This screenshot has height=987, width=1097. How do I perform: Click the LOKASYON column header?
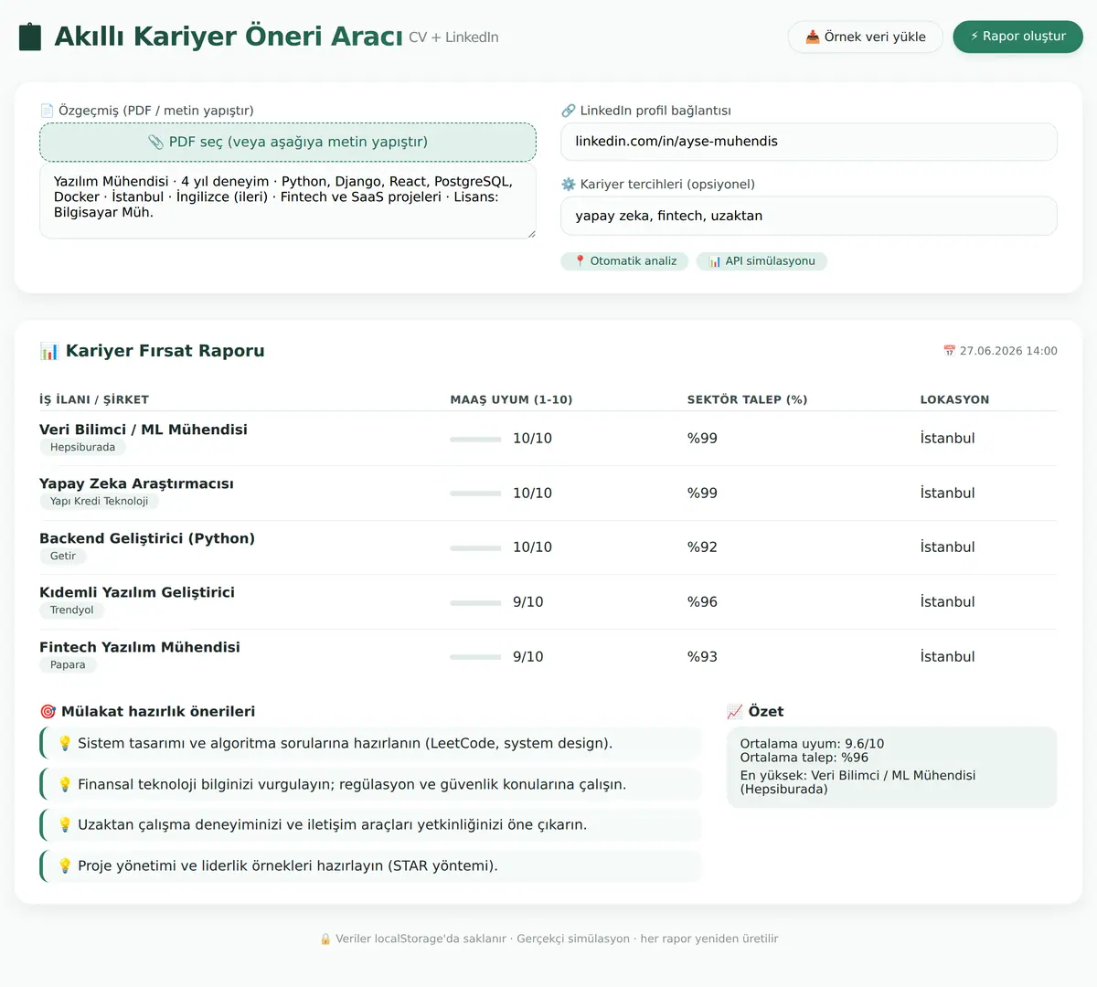[x=954, y=399]
